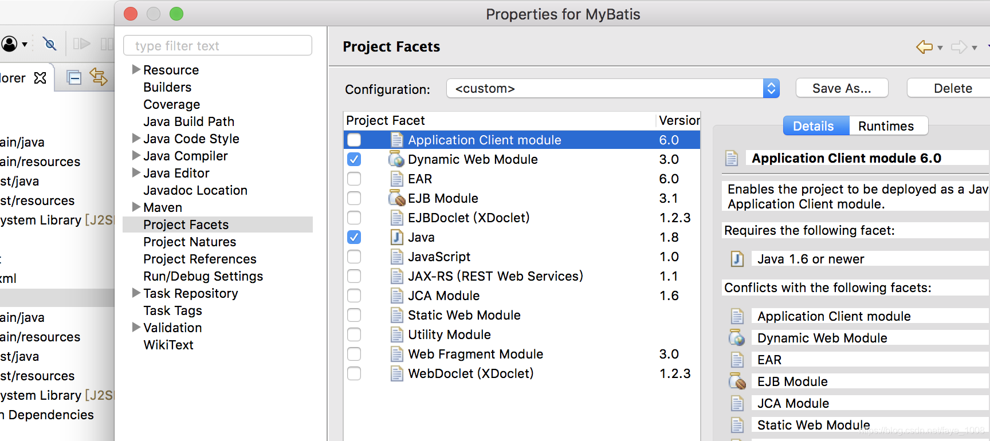The image size is (990, 441).
Task: Expand the Java Code Style node
Action: click(x=136, y=138)
